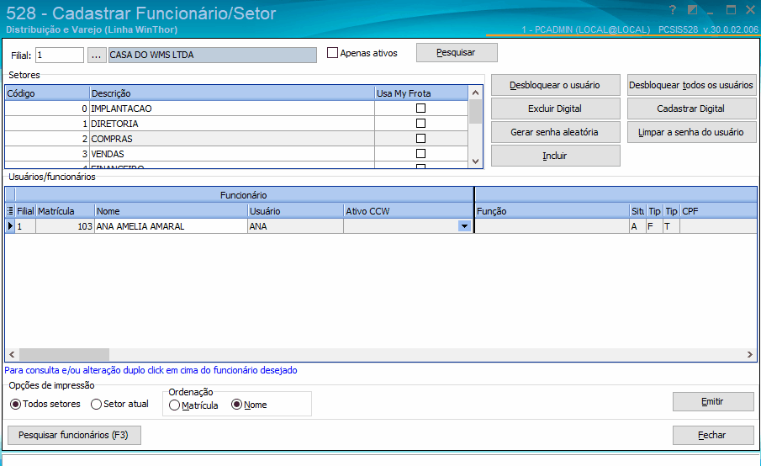Select the Setor atual radio option

[96, 404]
